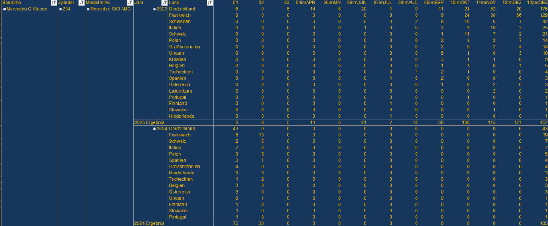The image size is (548, 226).
Task: Open the Baureihe field filter button
Action: pos(54,3)
